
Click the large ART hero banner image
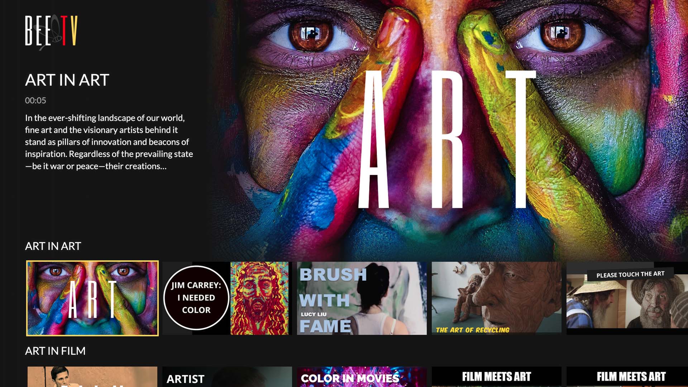448,129
